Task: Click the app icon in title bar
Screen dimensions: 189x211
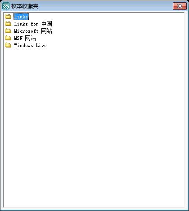Action: (6, 6)
